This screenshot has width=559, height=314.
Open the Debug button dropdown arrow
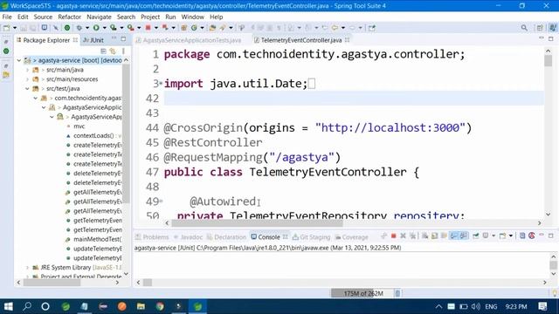[87, 28]
